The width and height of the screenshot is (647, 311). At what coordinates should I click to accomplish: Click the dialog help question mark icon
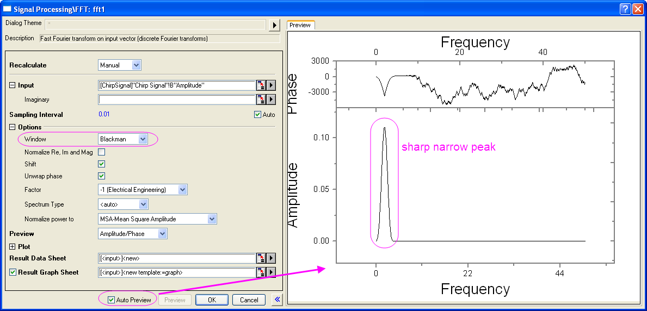(626, 9)
